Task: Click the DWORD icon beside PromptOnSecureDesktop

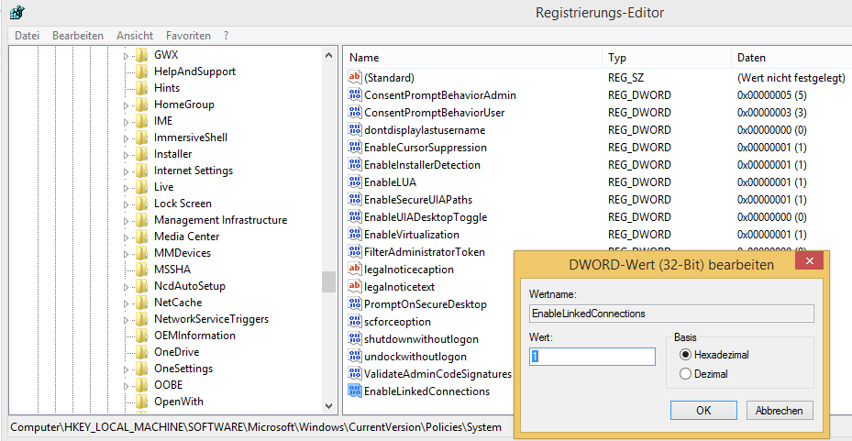Action: 355,304
